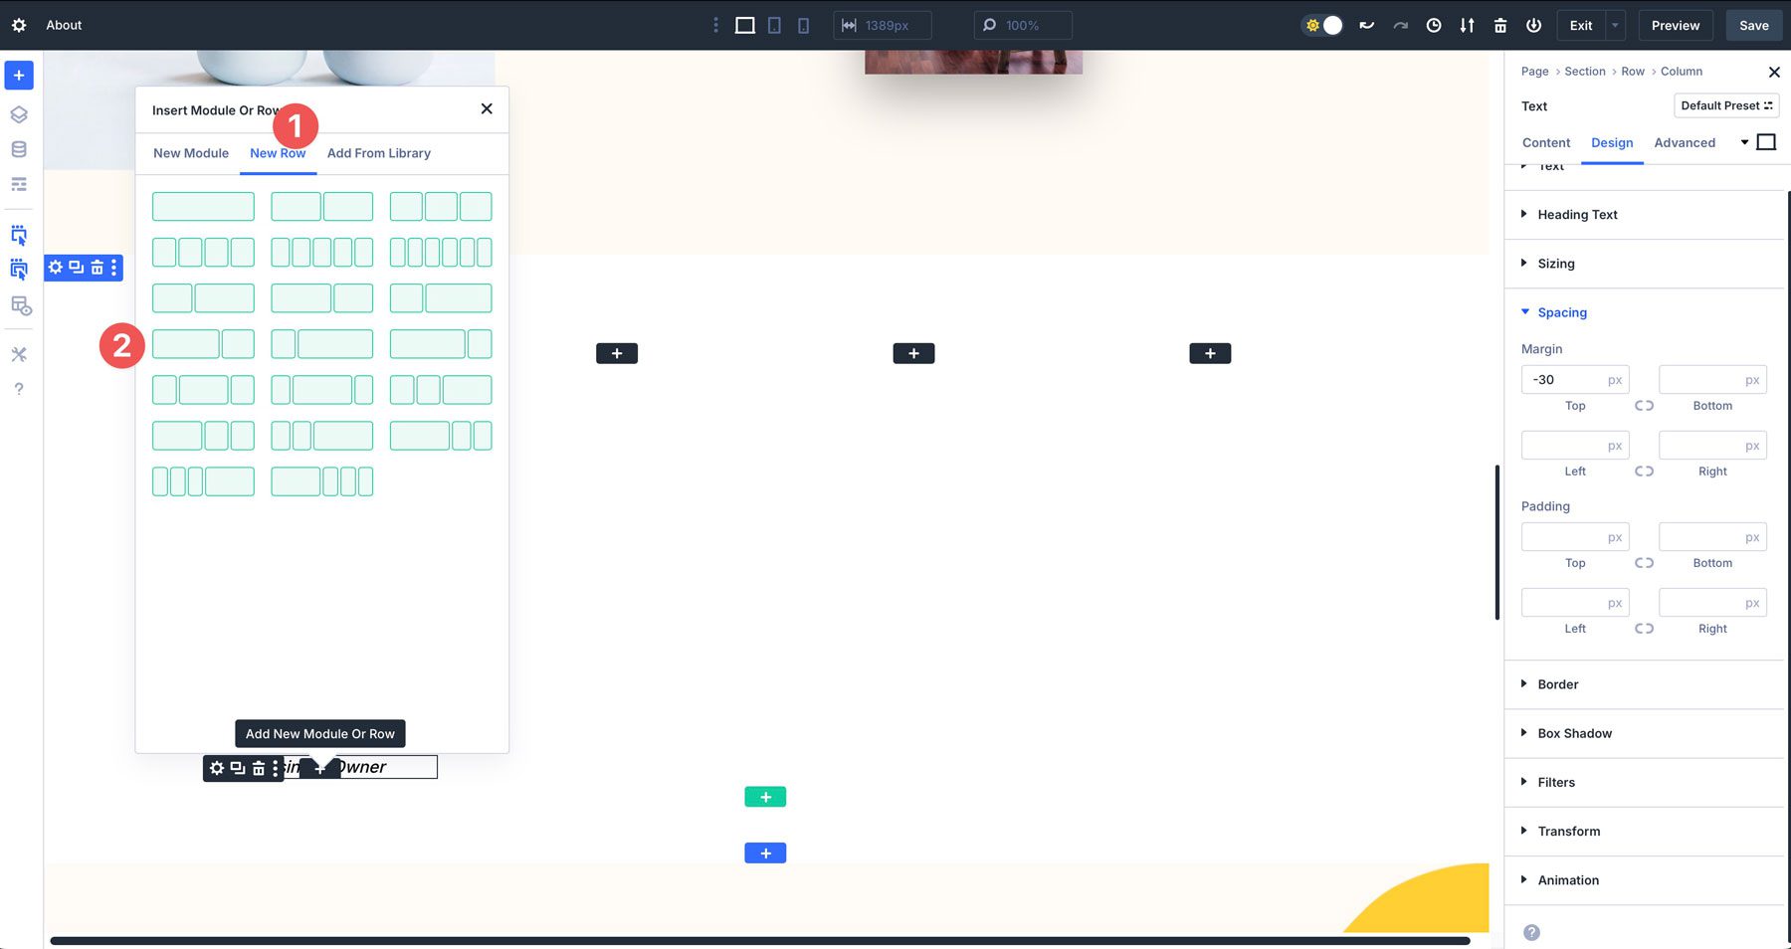Viewport: 1791px width, 949px height.
Task: Toggle the light/dark mode switch
Action: point(1321,25)
